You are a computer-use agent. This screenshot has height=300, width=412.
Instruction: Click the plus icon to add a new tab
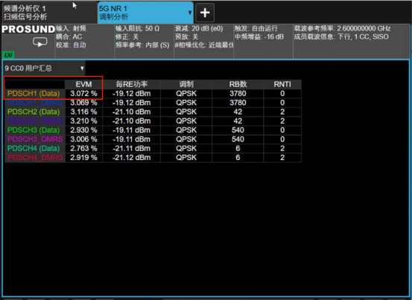tap(205, 13)
